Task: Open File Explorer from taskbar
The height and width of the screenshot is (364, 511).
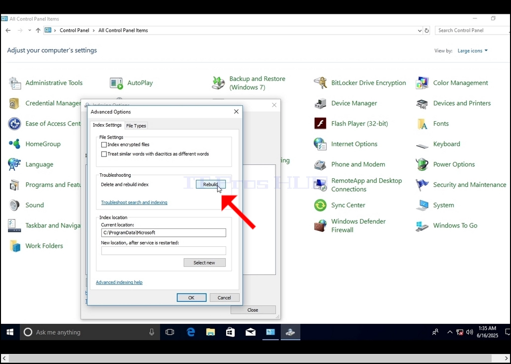Action: 211,332
